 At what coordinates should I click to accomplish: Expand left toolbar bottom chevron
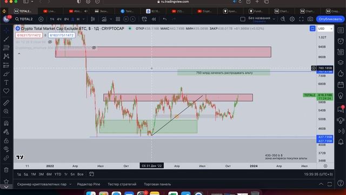[6, 187]
